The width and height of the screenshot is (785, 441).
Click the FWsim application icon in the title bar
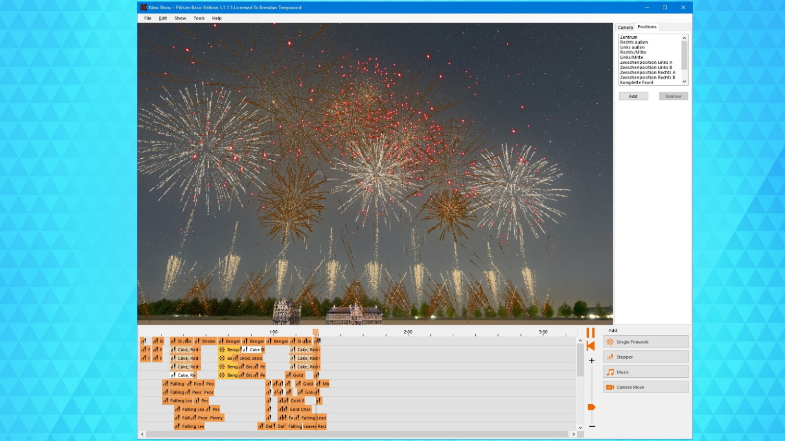143,7
